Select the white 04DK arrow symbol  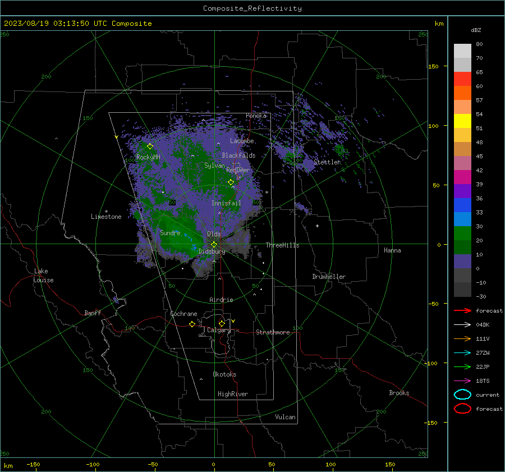click(x=462, y=325)
